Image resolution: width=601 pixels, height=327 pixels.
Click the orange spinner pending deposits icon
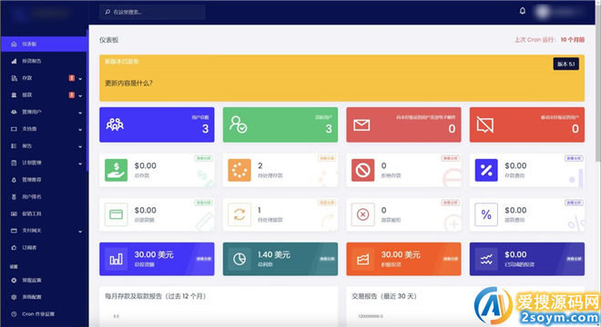[x=239, y=170]
